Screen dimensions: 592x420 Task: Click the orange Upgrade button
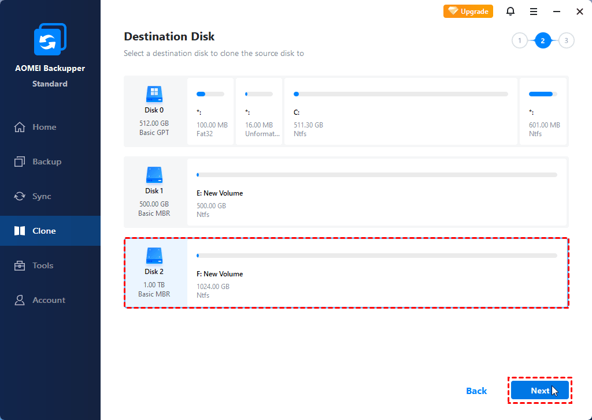click(468, 12)
